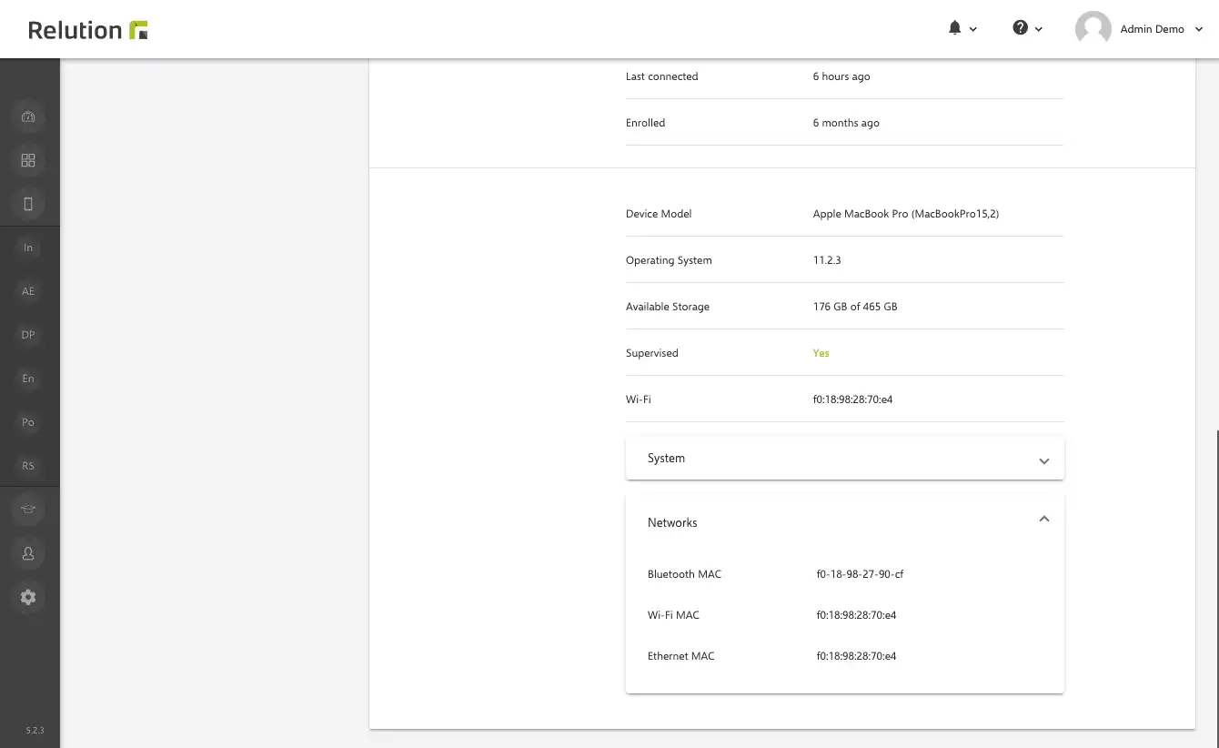Expand the Admin Demo account dropdown arrow
The height and width of the screenshot is (748, 1219).
pyautogui.click(x=1199, y=29)
